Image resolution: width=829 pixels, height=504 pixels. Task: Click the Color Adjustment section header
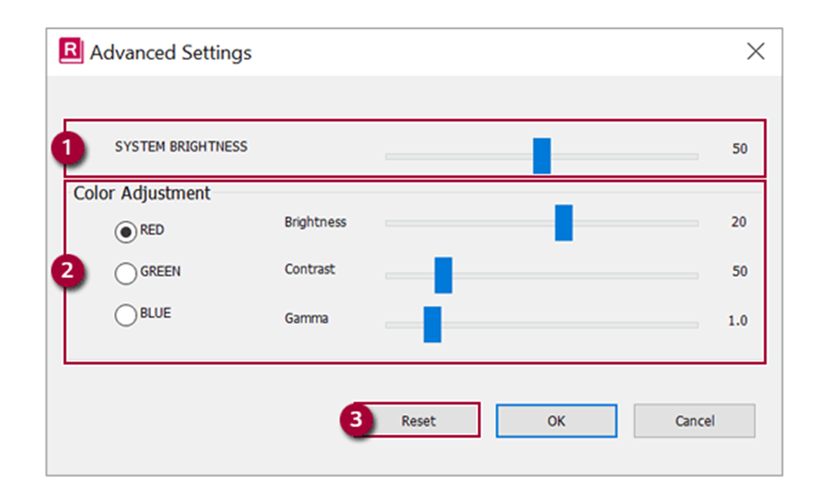coord(142,193)
